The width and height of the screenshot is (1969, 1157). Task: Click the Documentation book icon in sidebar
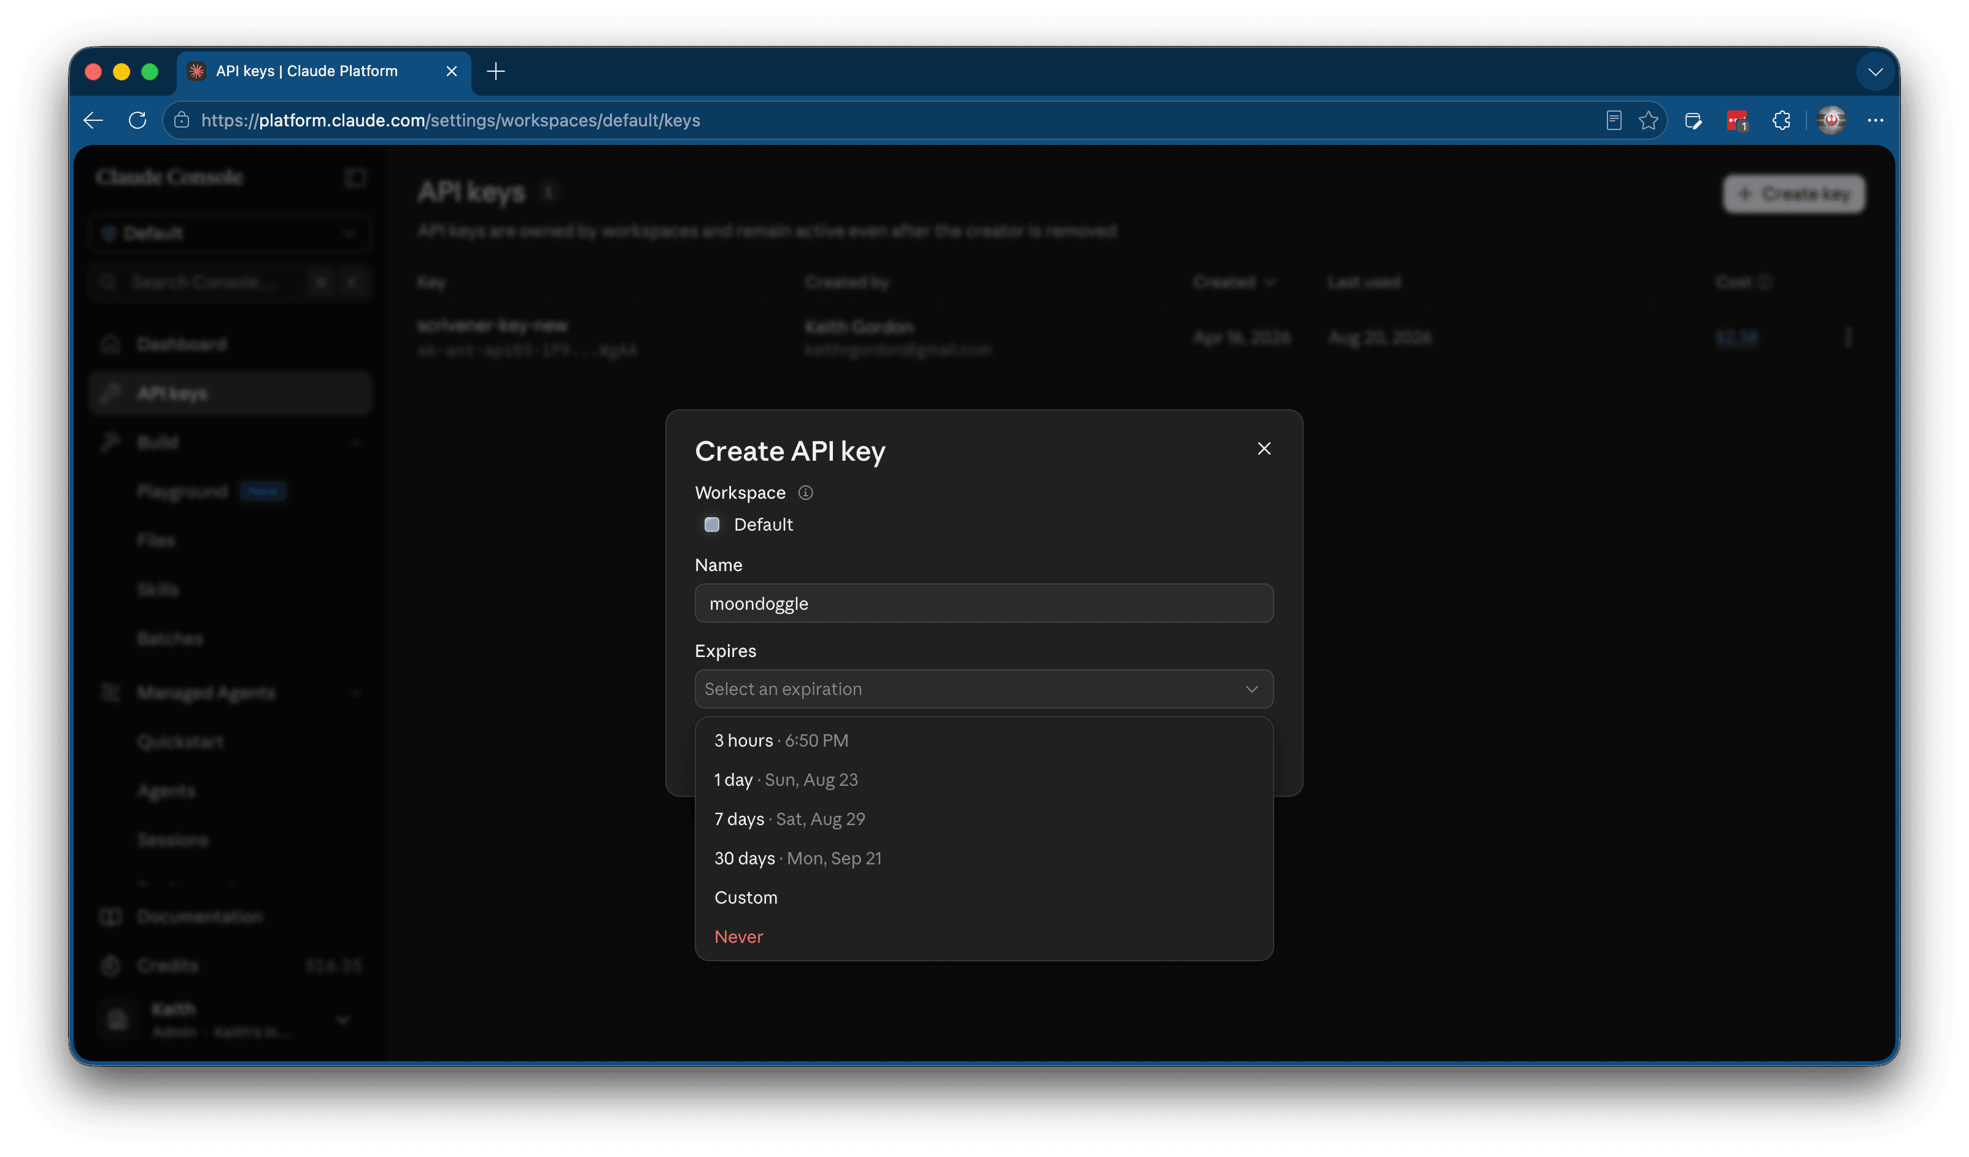click(x=111, y=917)
